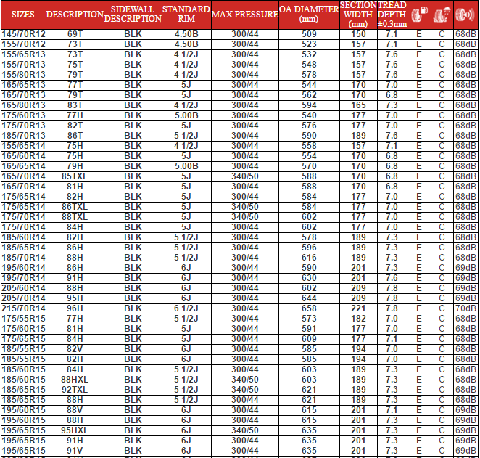Screen dimensions: 480x458
Task: Click the 88V description cell
Action: pyautogui.click(x=75, y=410)
